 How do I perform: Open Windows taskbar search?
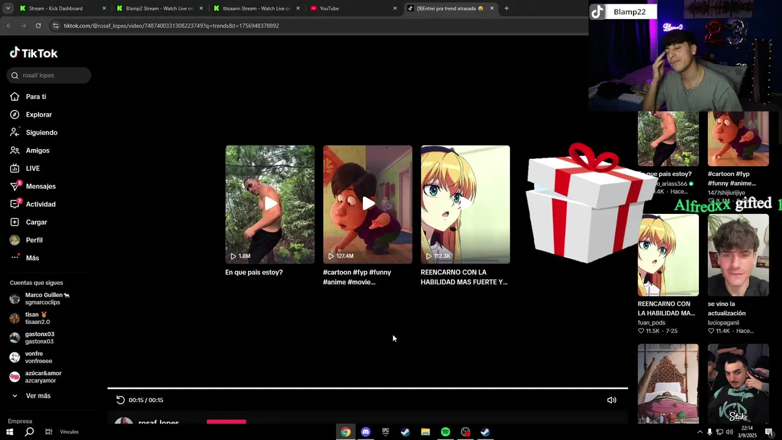[29, 432]
